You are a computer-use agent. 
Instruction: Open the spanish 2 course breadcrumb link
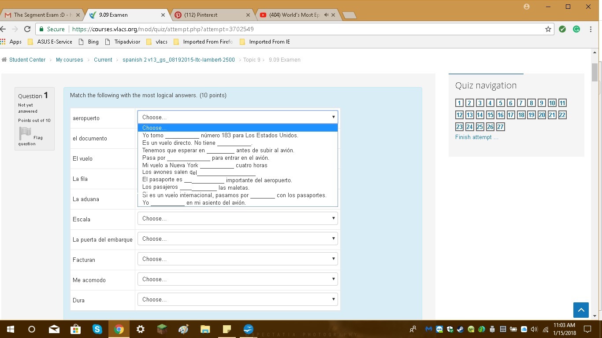pos(178,60)
